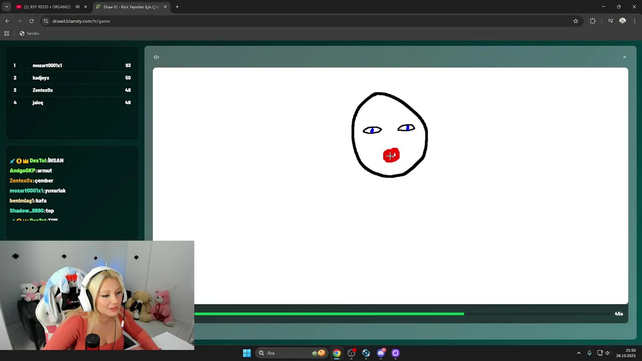Open the tab search dropdown arrow
Viewport: 642px width, 361px height.
click(7, 7)
